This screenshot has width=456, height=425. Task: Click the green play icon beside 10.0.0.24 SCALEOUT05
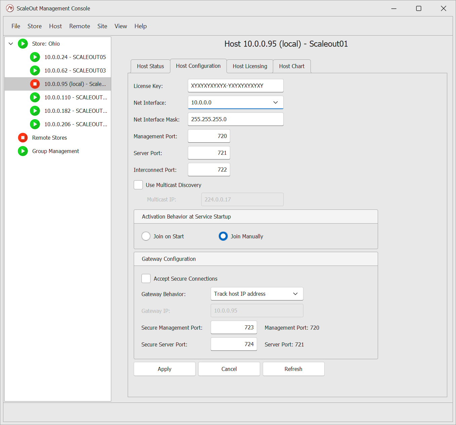[35, 57]
